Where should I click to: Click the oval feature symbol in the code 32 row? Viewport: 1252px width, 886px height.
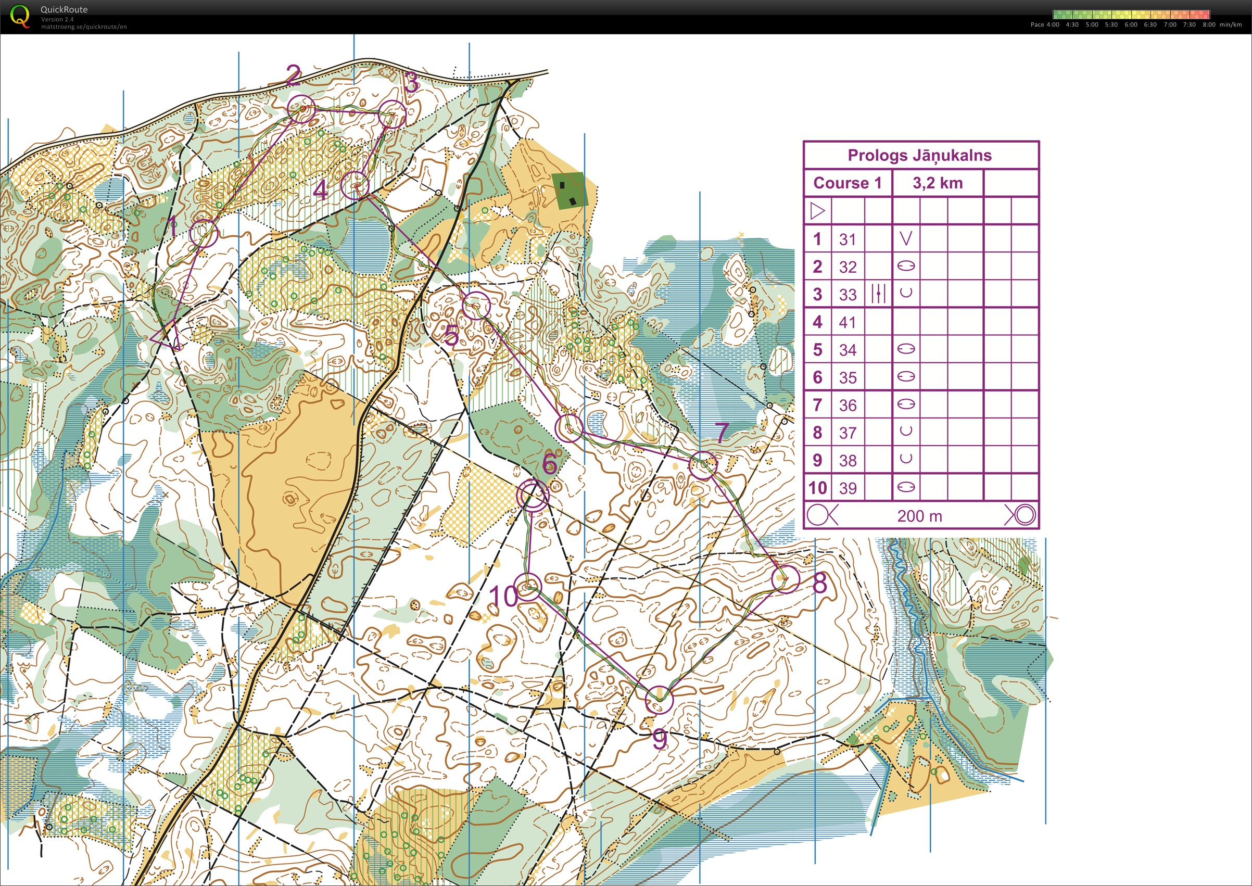[x=906, y=265]
